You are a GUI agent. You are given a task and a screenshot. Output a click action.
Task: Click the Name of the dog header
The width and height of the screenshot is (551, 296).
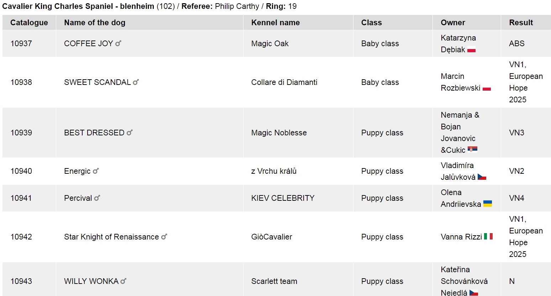click(95, 22)
